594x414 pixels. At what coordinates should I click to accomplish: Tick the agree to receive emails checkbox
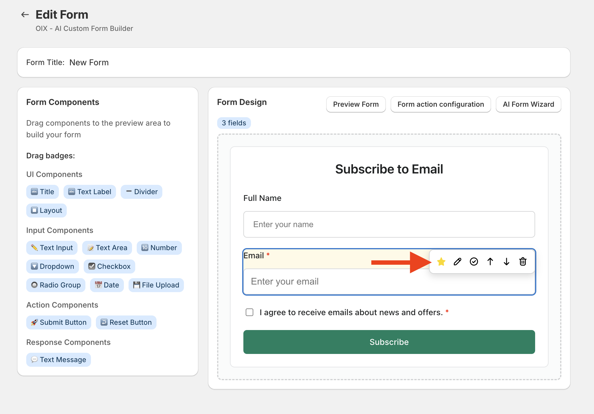tap(249, 312)
